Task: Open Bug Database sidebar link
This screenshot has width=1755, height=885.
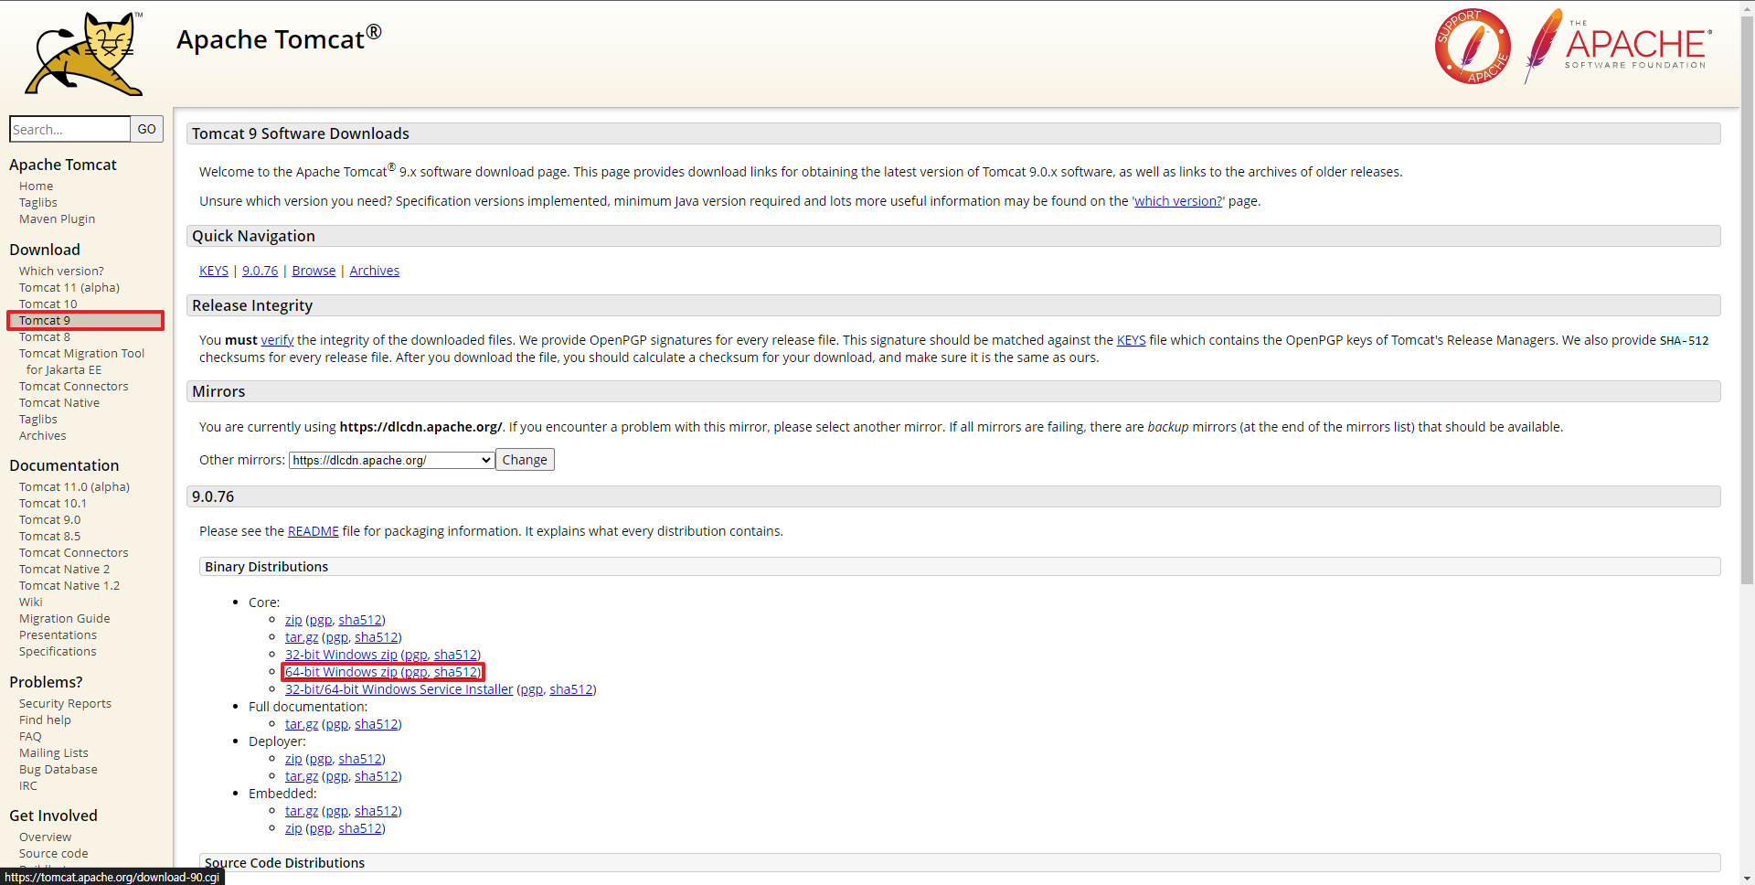Action: click(x=58, y=769)
